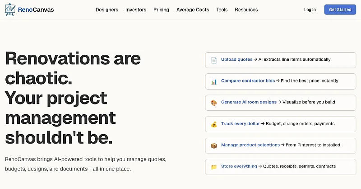Open the Store everything link

click(239, 166)
